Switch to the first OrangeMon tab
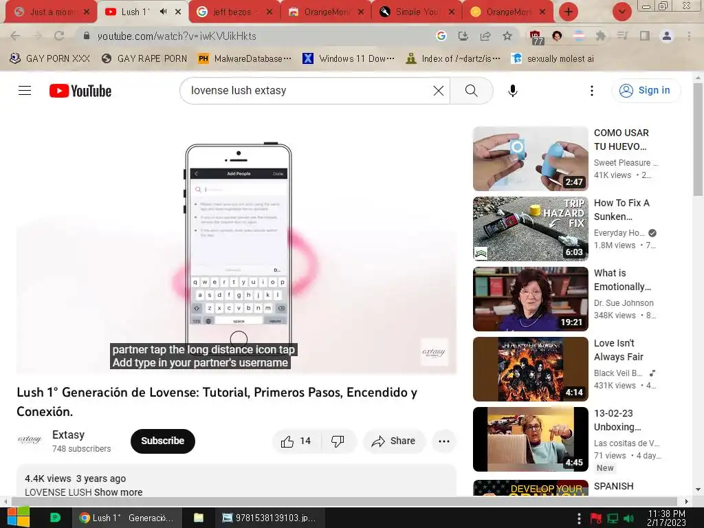 click(324, 12)
